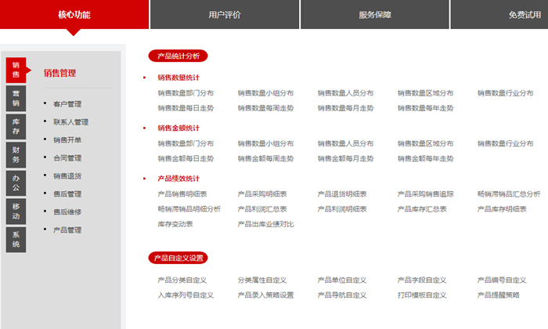Click the 打印模板自定义 link
Image resolution: width=548 pixels, height=329 pixels.
[x=422, y=295]
